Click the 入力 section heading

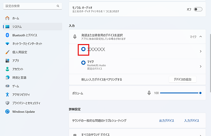tap(72, 26)
